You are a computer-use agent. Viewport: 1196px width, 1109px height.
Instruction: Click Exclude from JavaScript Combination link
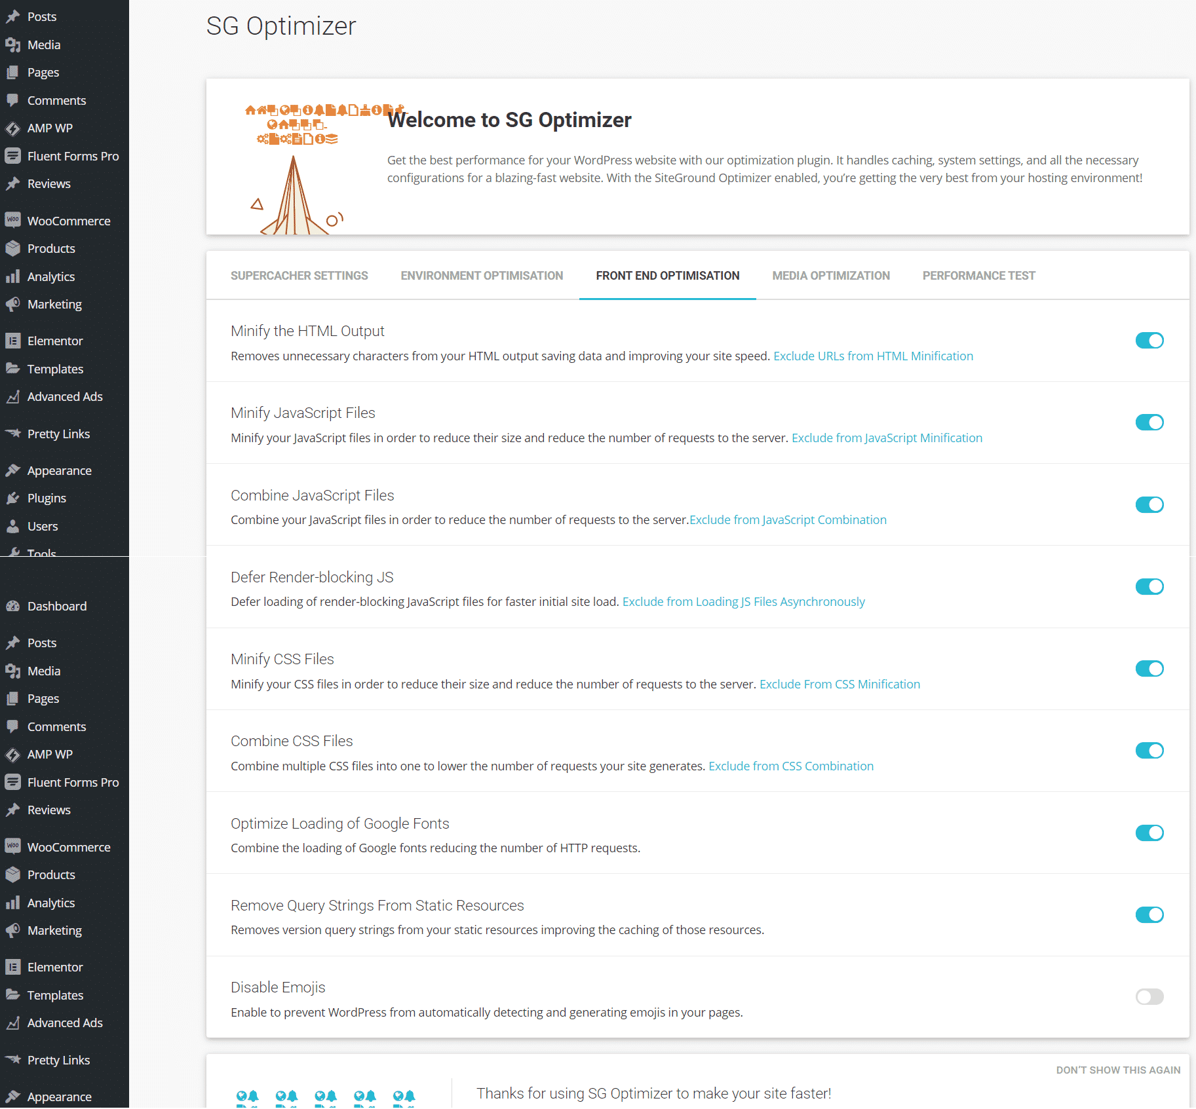click(788, 519)
